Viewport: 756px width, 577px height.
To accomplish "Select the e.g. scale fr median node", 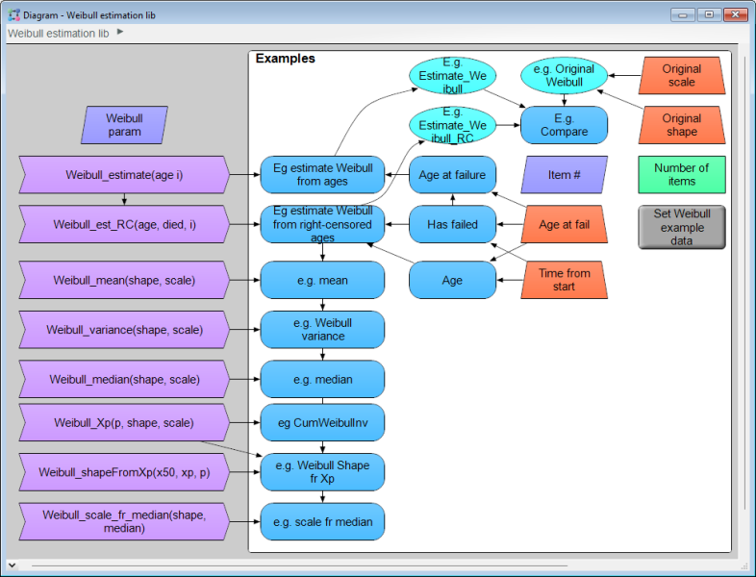I will point(322,521).
